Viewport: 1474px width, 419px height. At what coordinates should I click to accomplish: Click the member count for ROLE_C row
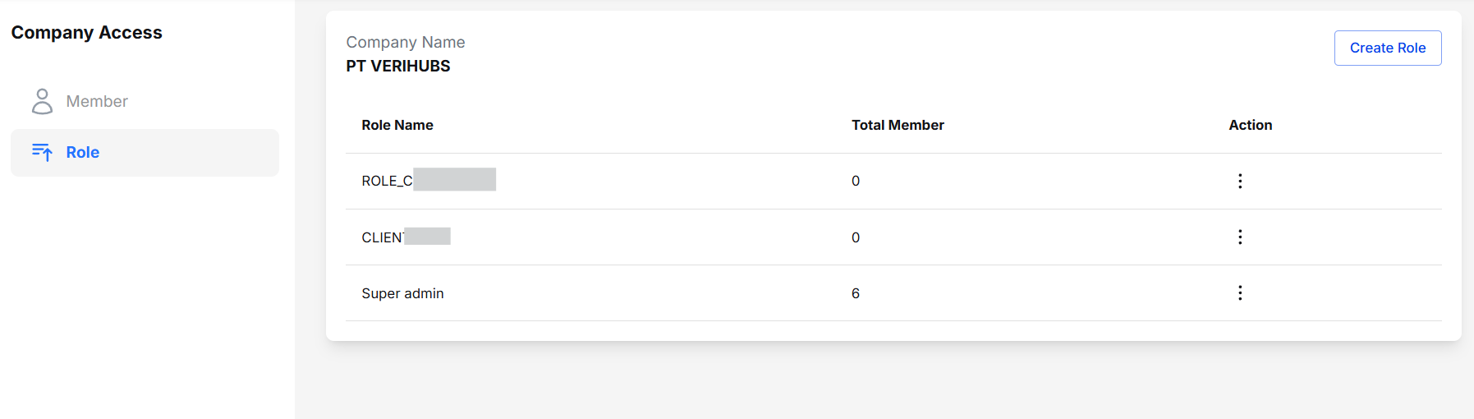pos(856,181)
